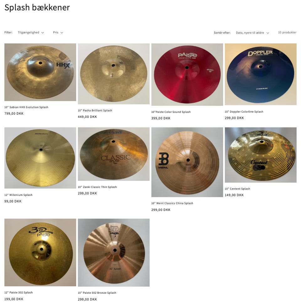Image resolution: width=301 pixels, height=307 pixels.
Task: Click the '10"Paiste Color Sound Splash' title
Action: point(171,112)
